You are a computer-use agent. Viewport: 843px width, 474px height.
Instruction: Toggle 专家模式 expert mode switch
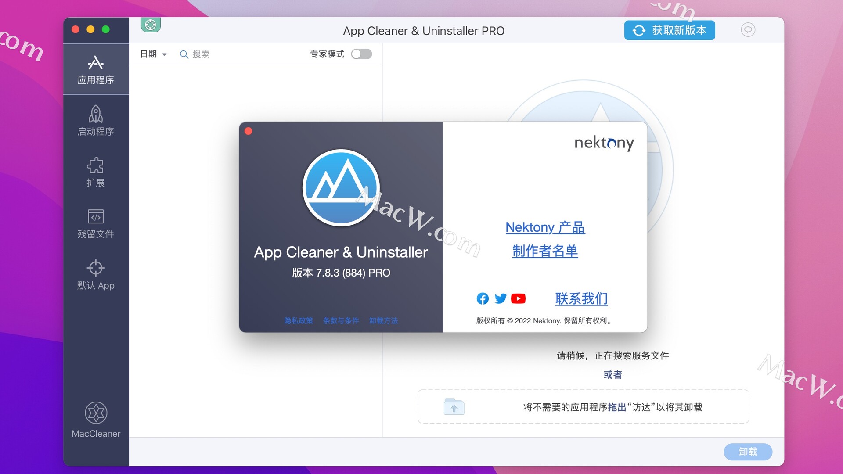pyautogui.click(x=361, y=54)
